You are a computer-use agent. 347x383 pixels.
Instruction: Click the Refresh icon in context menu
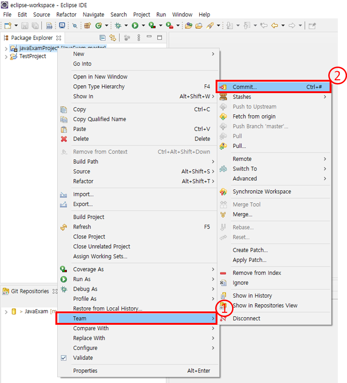64,227
